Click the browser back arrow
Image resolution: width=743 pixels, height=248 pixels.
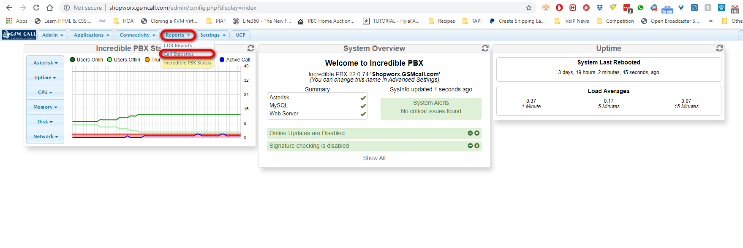coord(9,8)
